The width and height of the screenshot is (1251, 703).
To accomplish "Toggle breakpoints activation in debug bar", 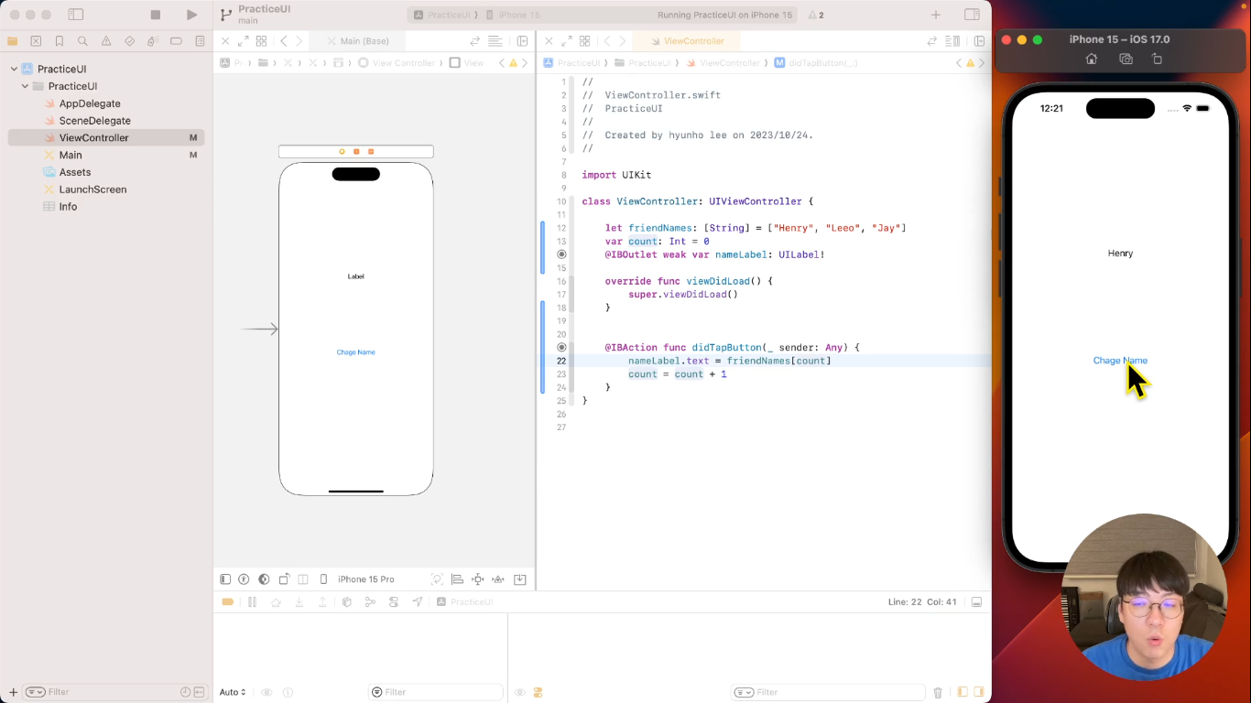I will [x=228, y=601].
